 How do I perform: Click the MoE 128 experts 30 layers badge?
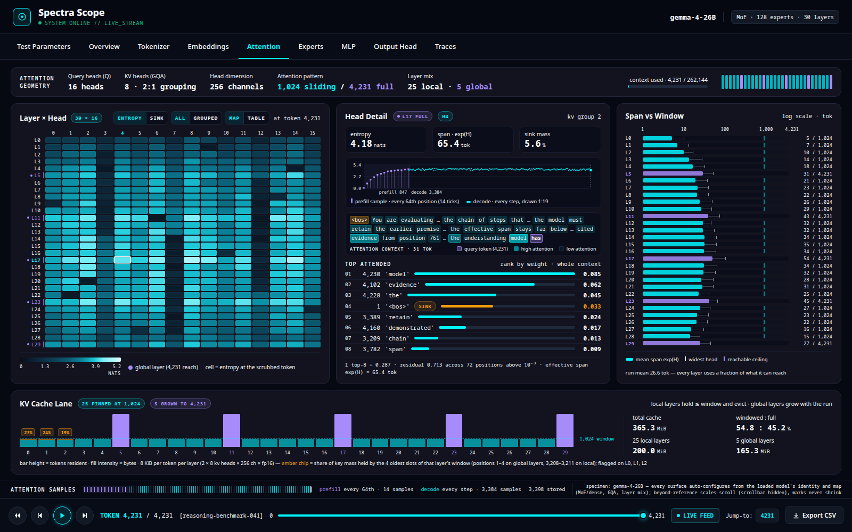tap(785, 17)
